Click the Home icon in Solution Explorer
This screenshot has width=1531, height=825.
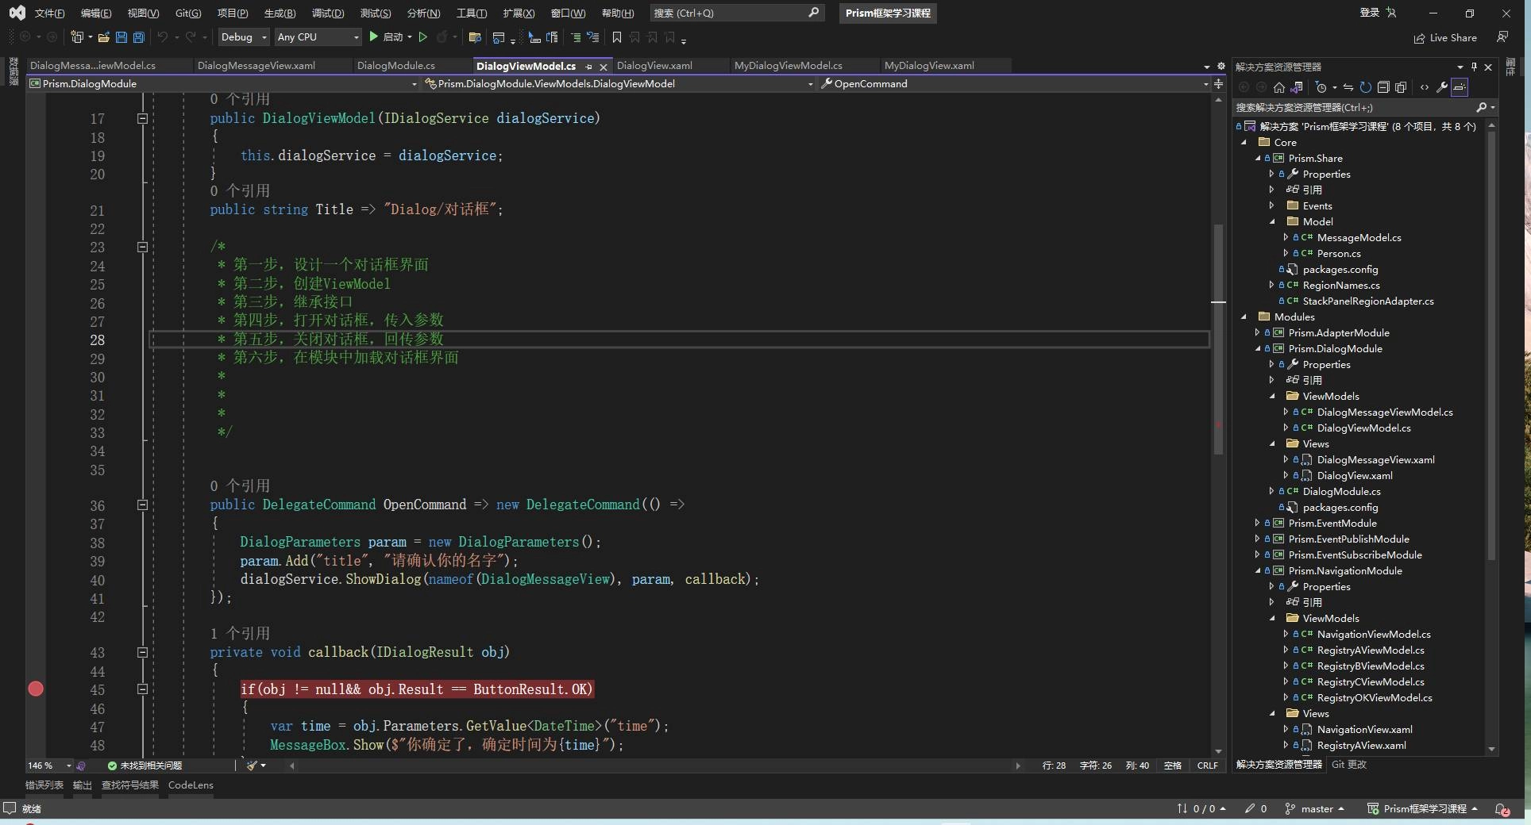point(1278,87)
